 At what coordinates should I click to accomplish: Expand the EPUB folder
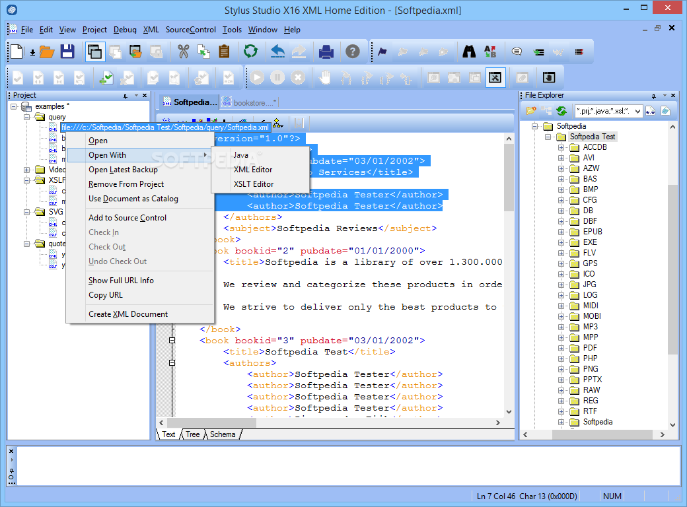coord(561,232)
